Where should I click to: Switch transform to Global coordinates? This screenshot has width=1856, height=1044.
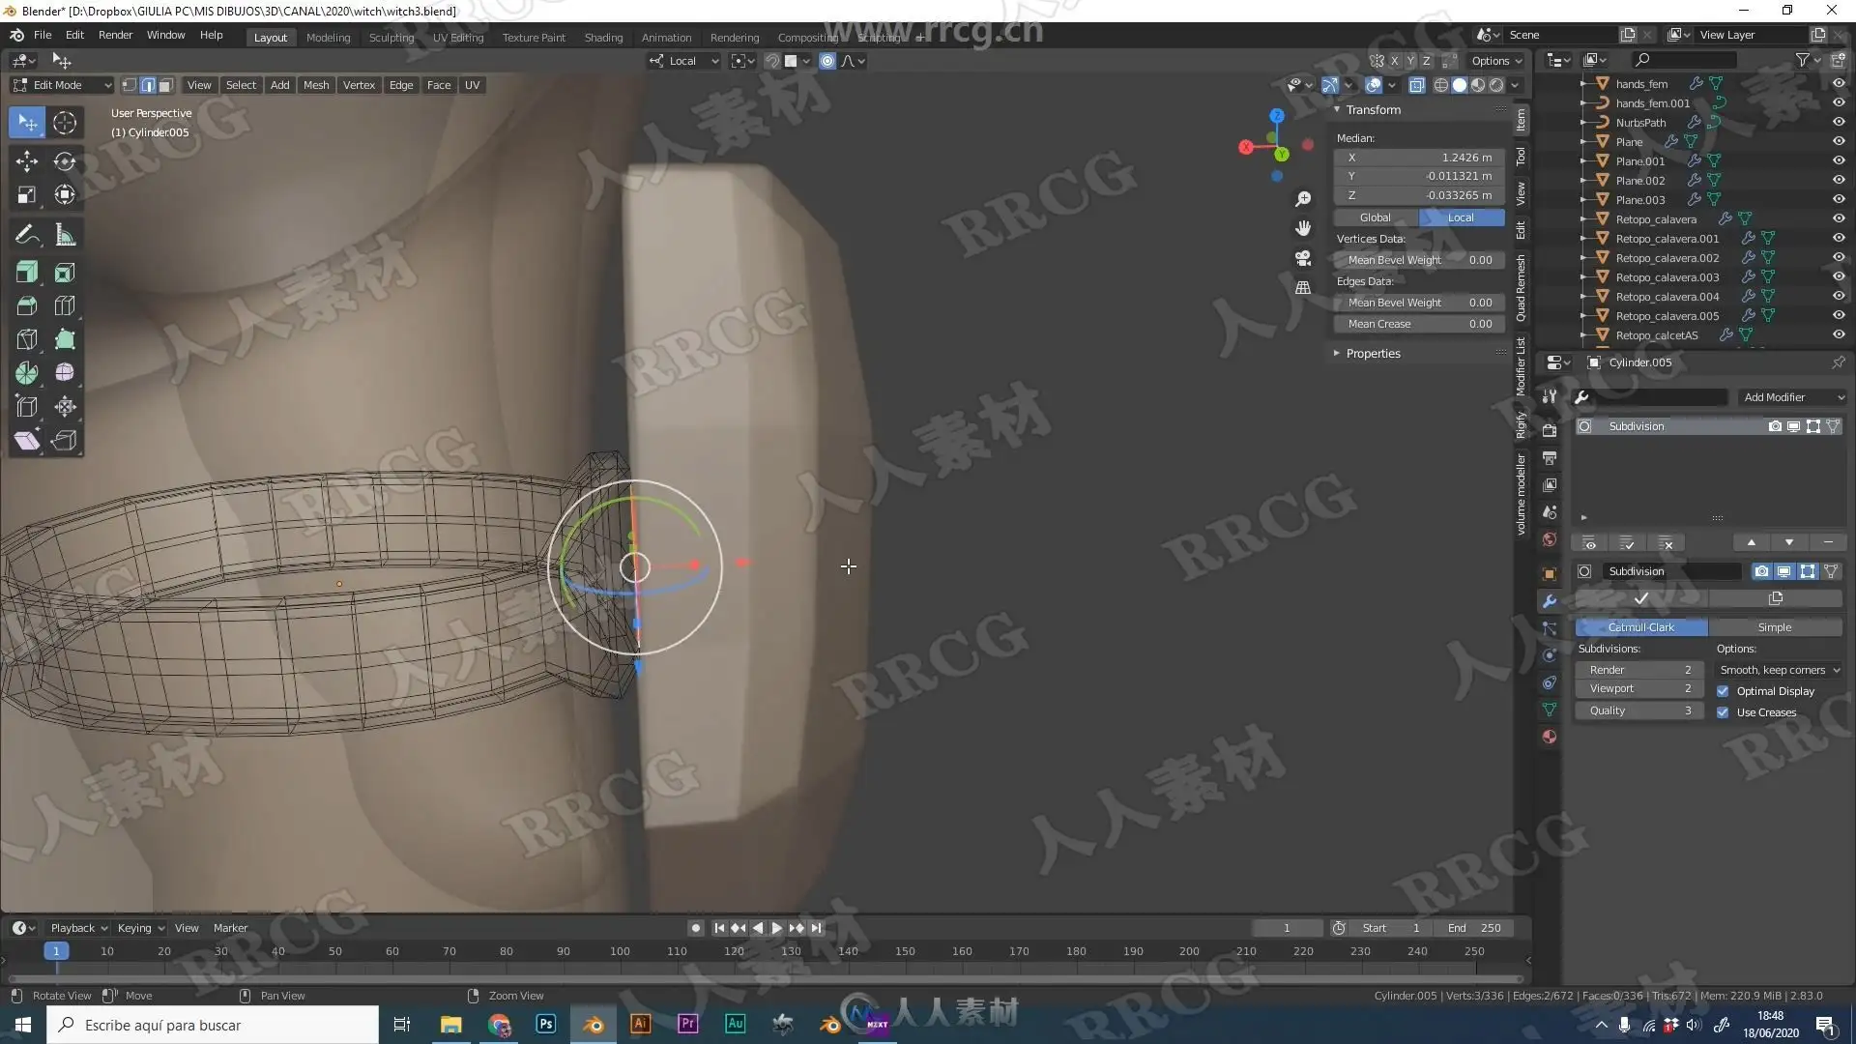[x=1375, y=217]
